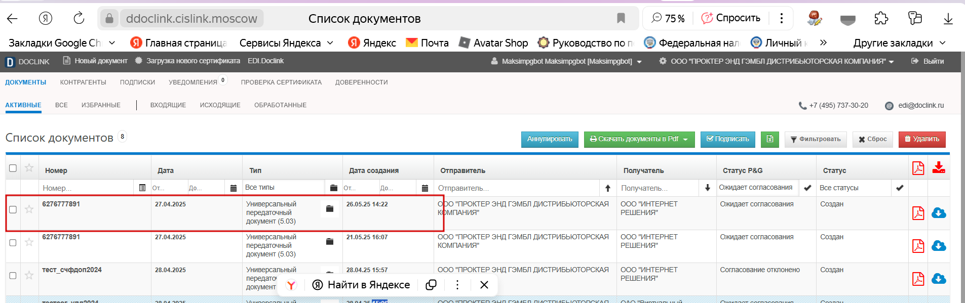Reload the page with the refresh icon
The image size is (965, 303).
pyautogui.click(x=79, y=19)
